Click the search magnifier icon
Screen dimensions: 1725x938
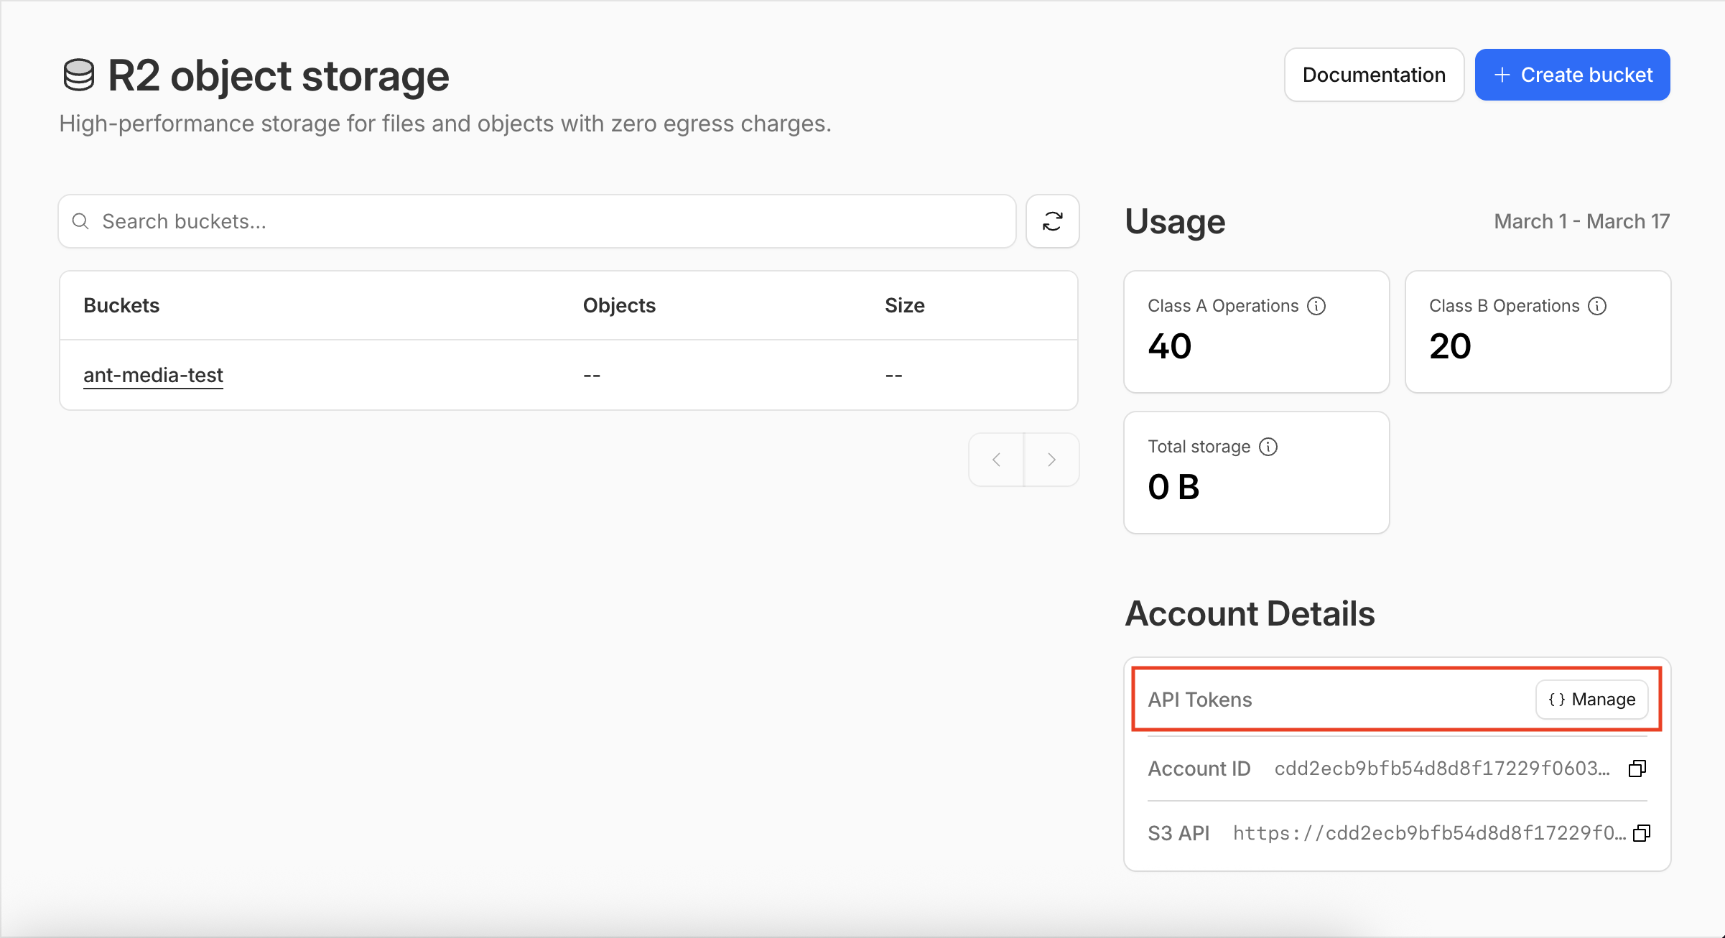coord(81,221)
